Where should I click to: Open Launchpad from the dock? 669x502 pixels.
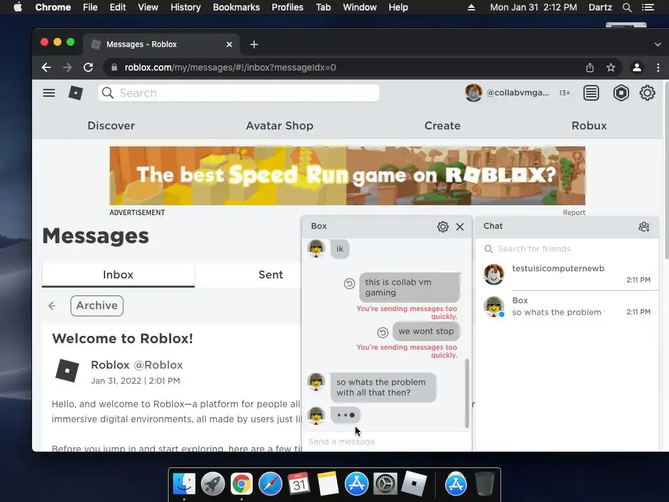coord(213,484)
